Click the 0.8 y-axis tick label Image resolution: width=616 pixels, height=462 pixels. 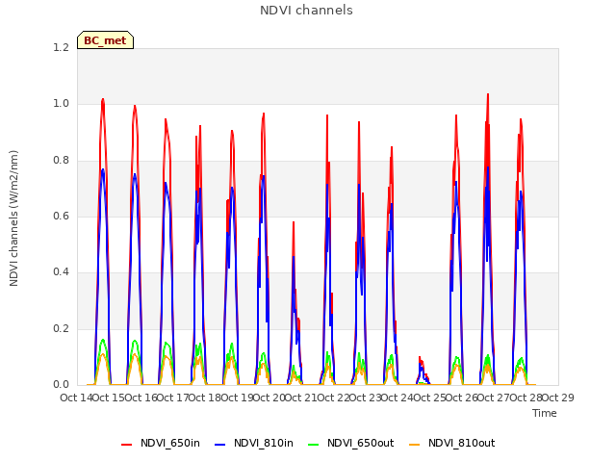61,161
